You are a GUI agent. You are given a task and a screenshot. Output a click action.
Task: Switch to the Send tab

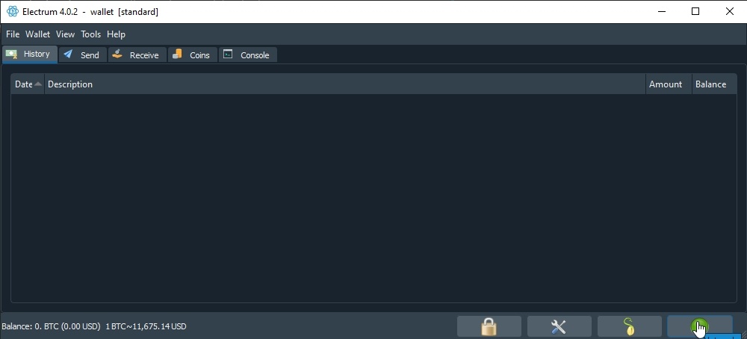[x=82, y=55]
